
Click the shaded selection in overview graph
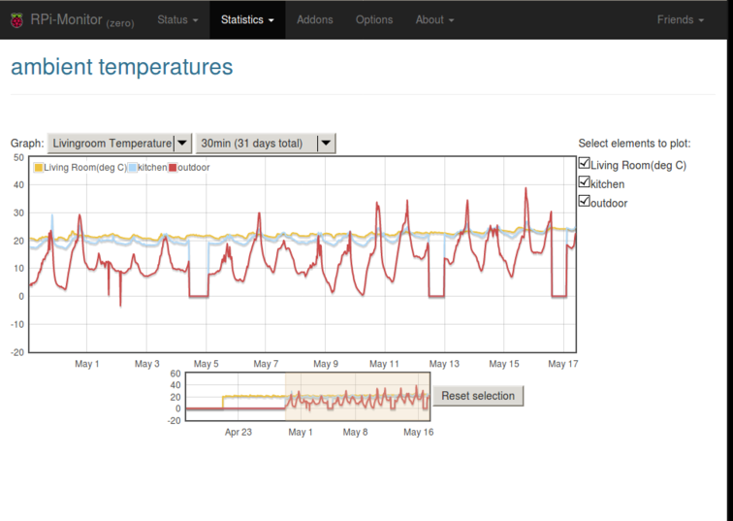(x=358, y=397)
